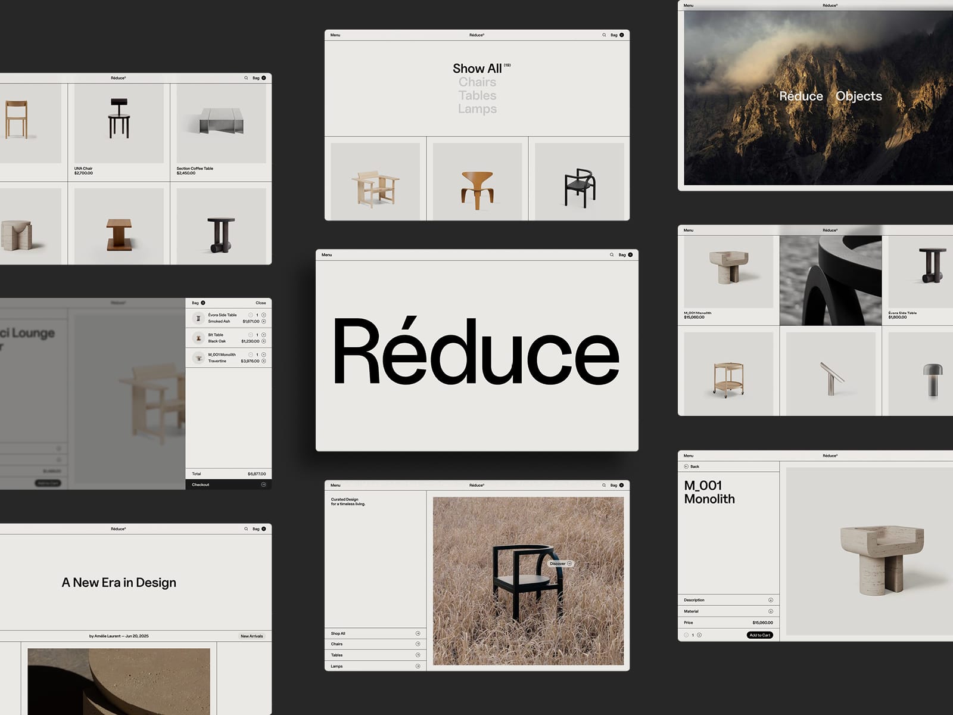953x715 pixels.
Task: Click back arrow icon on M_001 Monolith page
Action: click(x=686, y=467)
